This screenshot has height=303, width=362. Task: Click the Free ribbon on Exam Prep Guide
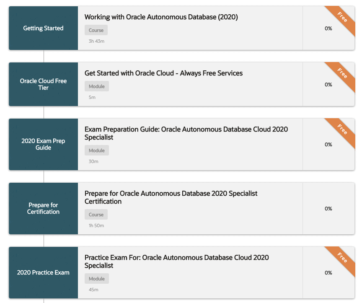coord(342,129)
